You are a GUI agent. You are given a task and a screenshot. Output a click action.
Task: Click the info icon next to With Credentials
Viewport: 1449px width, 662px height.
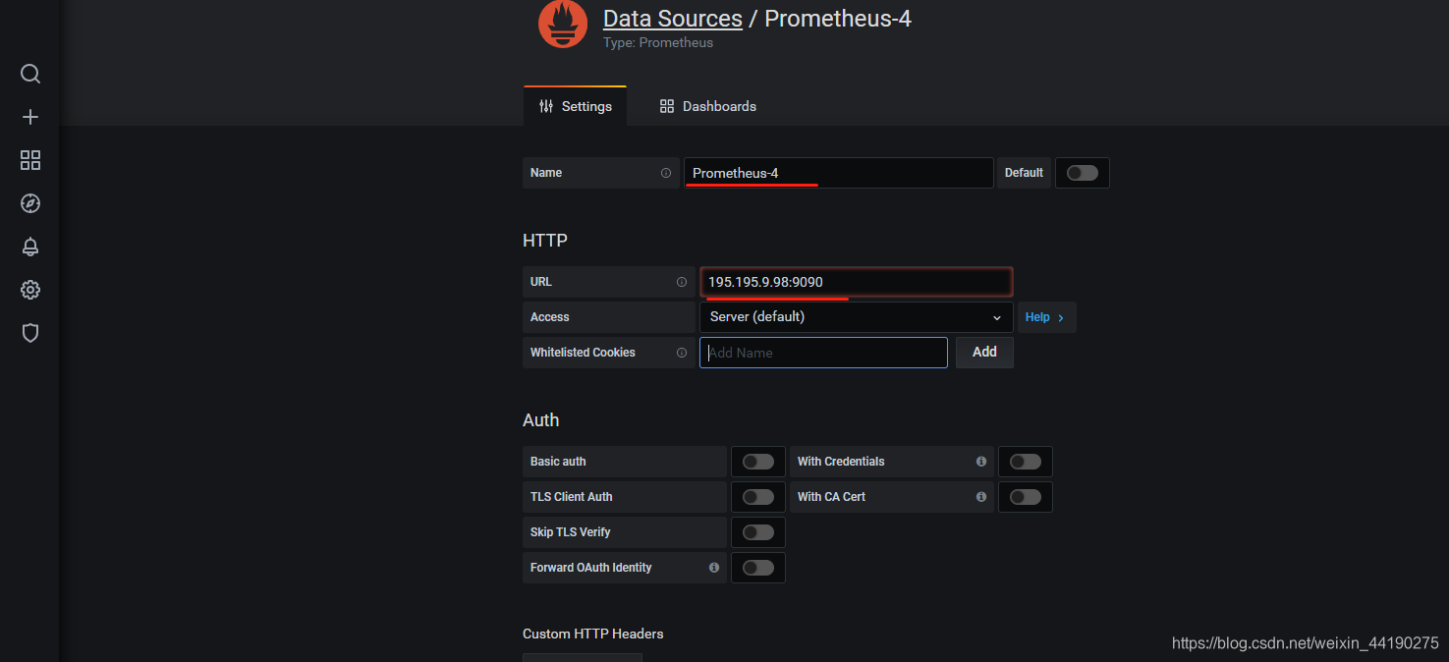981,462
